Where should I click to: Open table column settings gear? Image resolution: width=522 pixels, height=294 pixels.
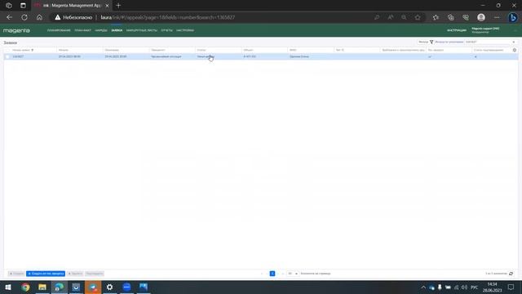coord(515,50)
